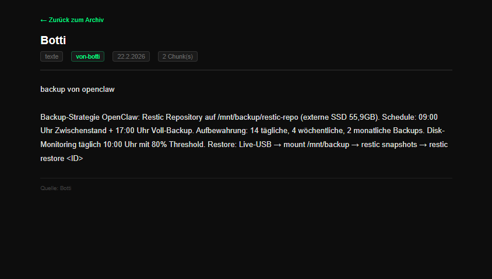Click the left arrow back icon
Screen dimensions: 492x279
click(43, 20)
